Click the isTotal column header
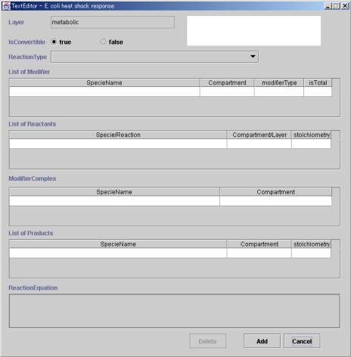 click(318, 82)
